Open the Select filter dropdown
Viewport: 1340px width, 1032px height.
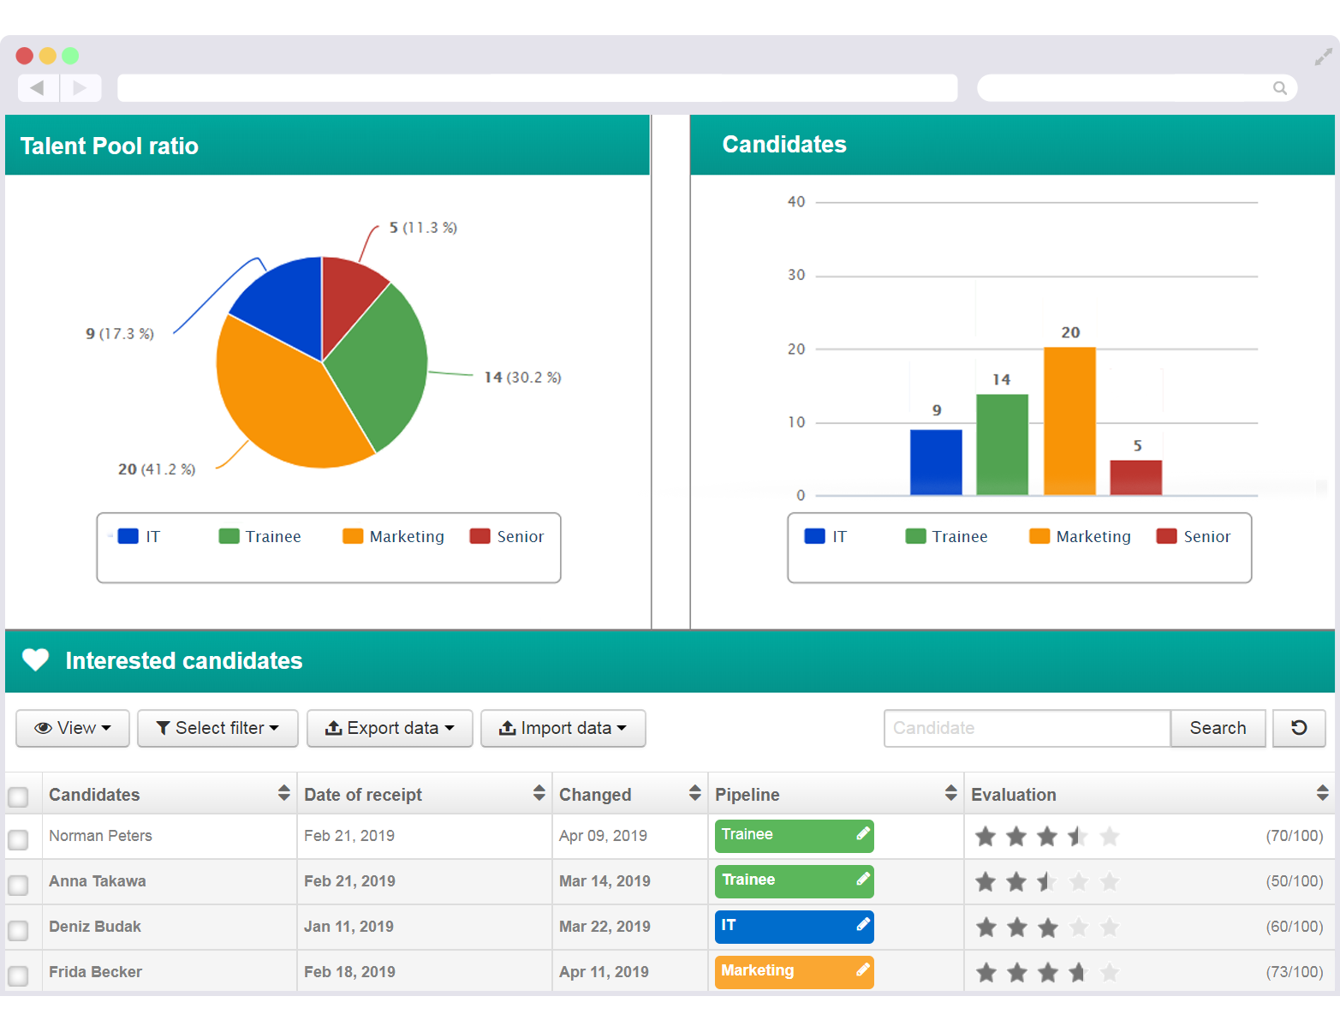click(x=217, y=728)
